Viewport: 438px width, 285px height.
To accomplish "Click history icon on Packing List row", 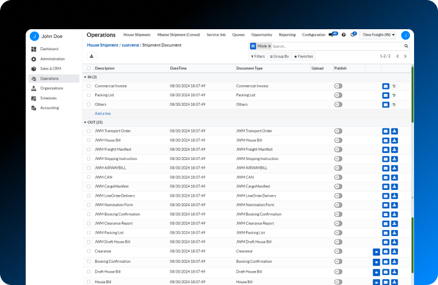I will (x=394, y=96).
